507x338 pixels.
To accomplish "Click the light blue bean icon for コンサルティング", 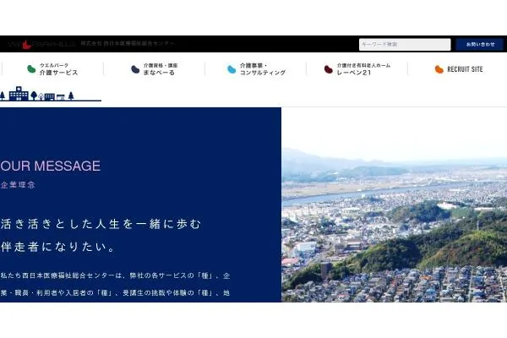I will pyautogui.click(x=232, y=69).
